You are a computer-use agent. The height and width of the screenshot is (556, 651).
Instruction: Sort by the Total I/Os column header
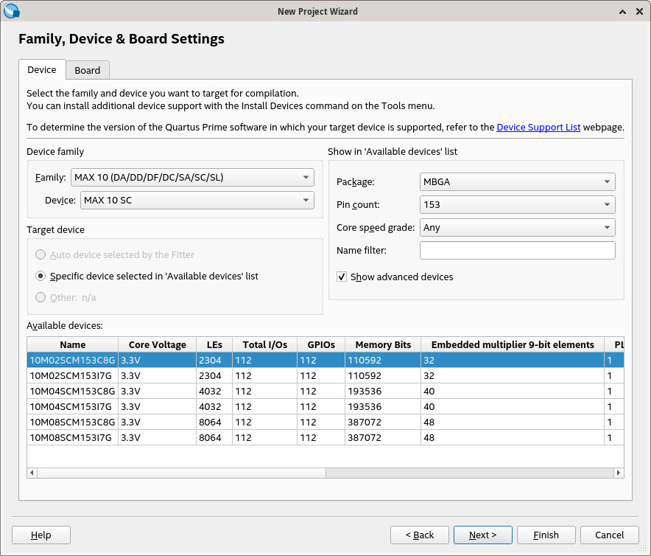click(265, 345)
